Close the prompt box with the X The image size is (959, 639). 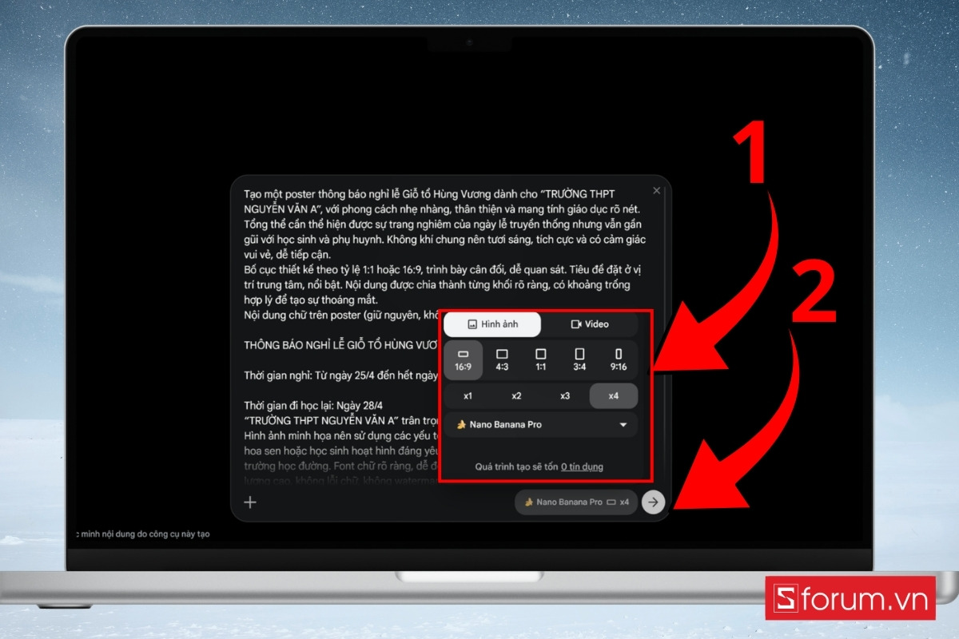tap(657, 191)
